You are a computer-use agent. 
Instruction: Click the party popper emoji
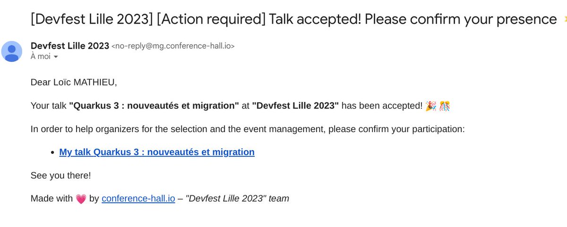[x=430, y=106]
